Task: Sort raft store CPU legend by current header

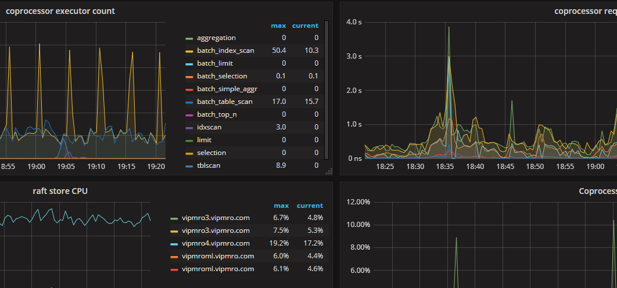Action: pos(310,206)
